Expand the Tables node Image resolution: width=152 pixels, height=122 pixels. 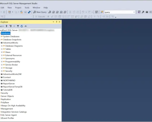(2, 49)
